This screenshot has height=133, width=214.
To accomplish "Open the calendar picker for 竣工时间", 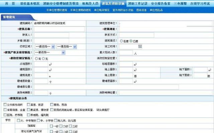I will [x=140, y=46].
